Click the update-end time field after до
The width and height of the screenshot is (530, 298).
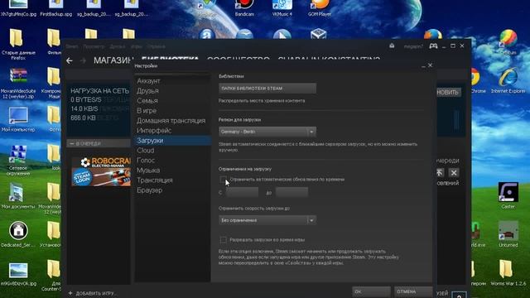pos(291,192)
